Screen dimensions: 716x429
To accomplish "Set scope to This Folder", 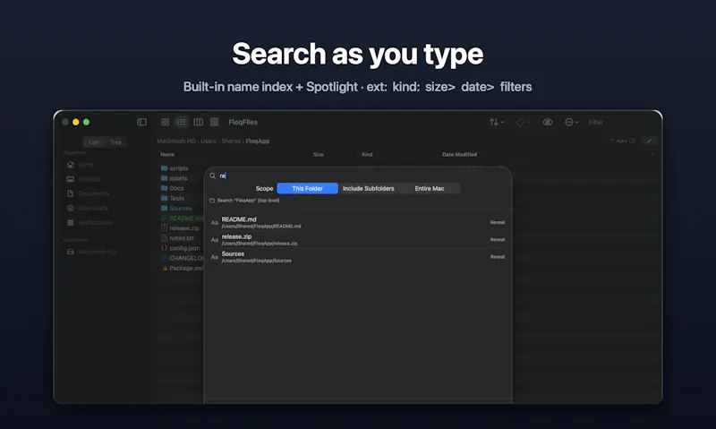I will 307,188.
